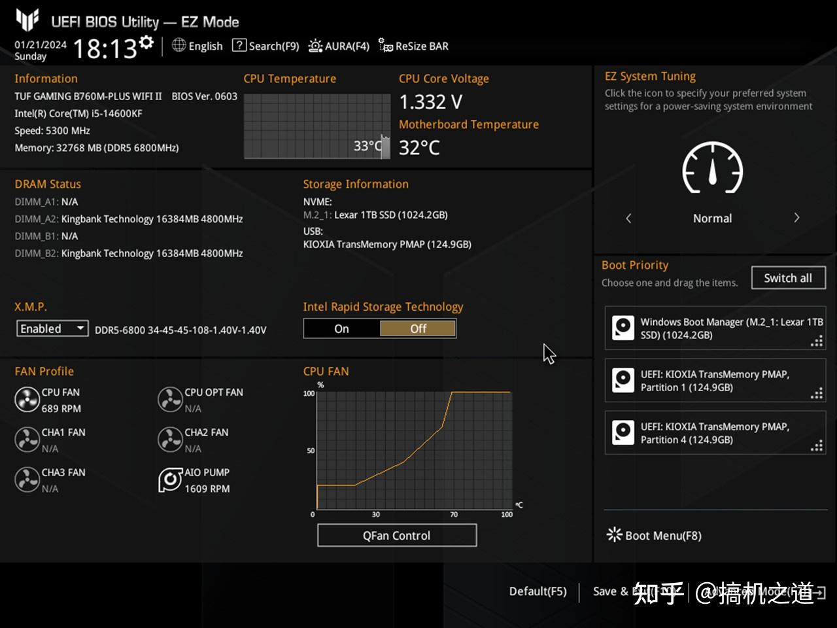
Task: Select next EZ tuning mode arrow
Action: coord(796,218)
